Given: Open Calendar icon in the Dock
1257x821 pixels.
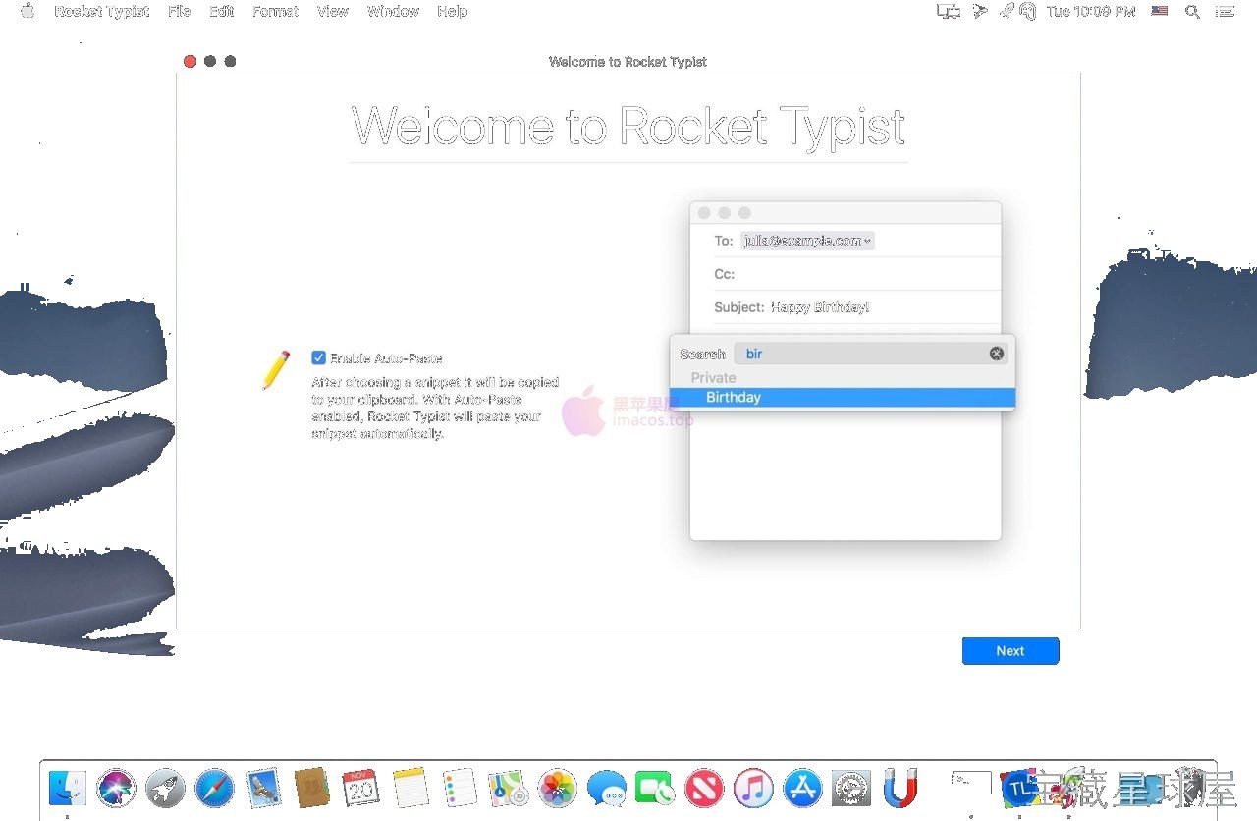Looking at the screenshot, I should coord(360,788).
